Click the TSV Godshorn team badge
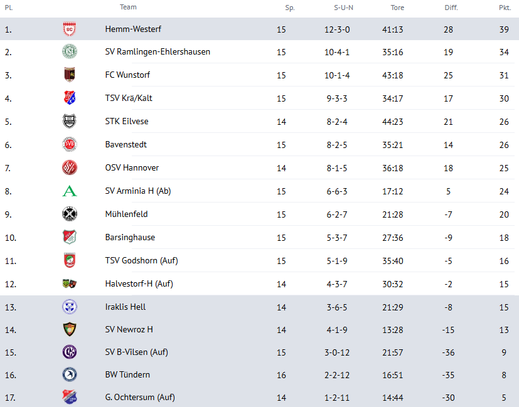Screen dimensions: 519x407 (x=70, y=261)
